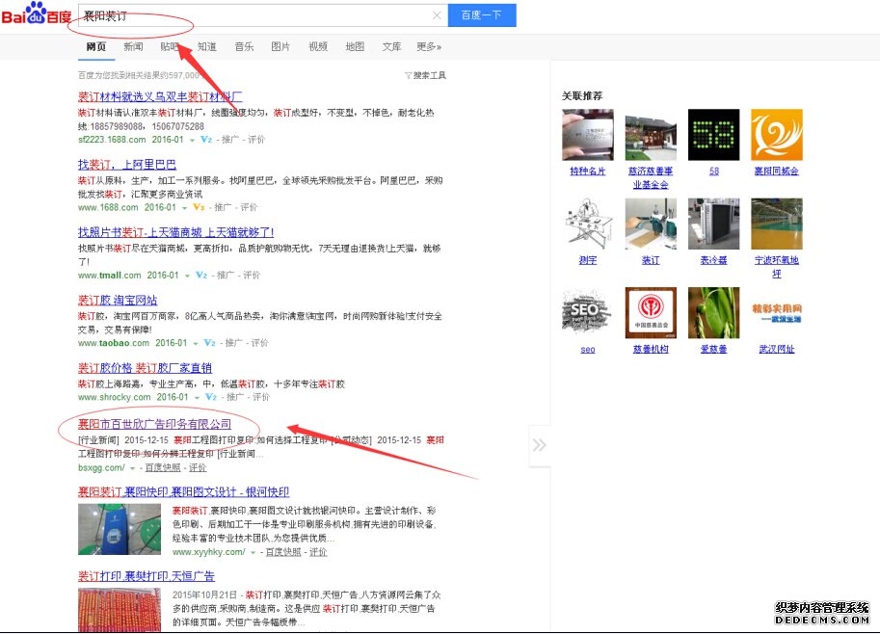Expand dropdown arrow next to www.1688.com

(x=184, y=207)
